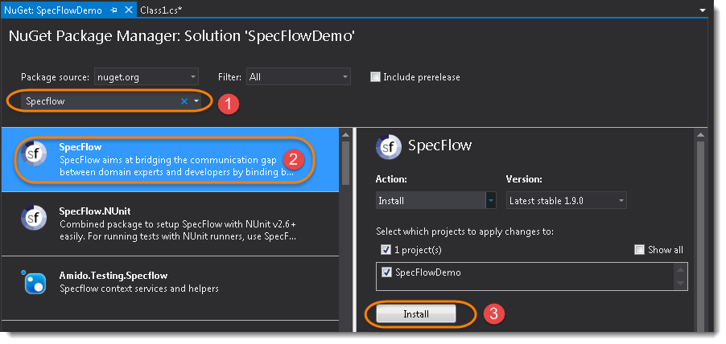Image resolution: width=726 pixels, height=344 pixels.
Task: Uncheck the SpecFlowDemo project checkbox
Action: pos(386,272)
